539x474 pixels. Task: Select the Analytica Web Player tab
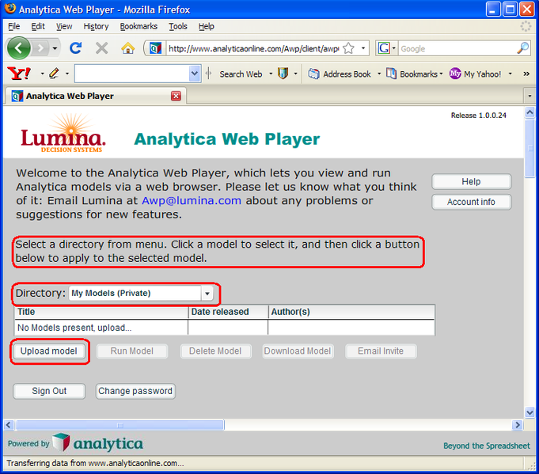(x=95, y=96)
